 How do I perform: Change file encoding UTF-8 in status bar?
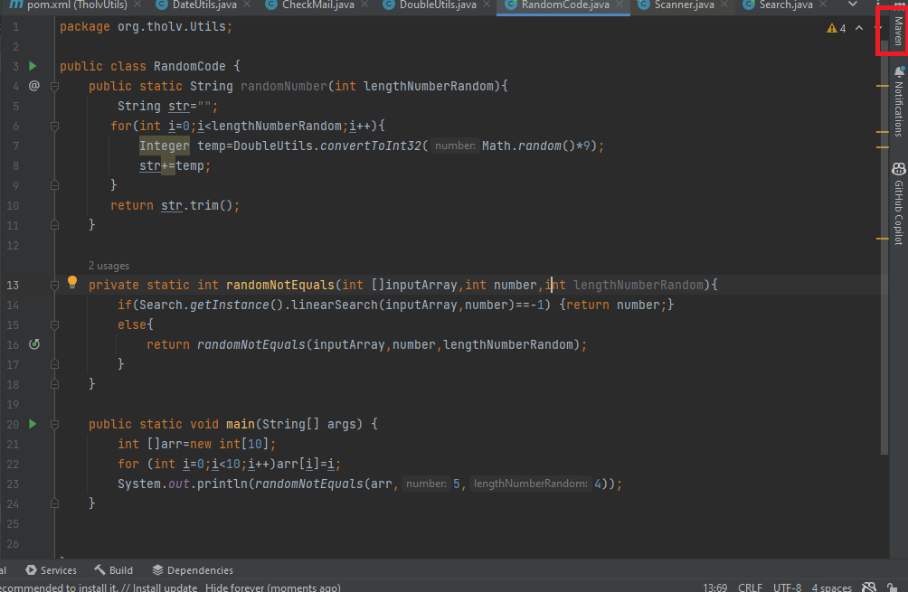click(x=787, y=587)
